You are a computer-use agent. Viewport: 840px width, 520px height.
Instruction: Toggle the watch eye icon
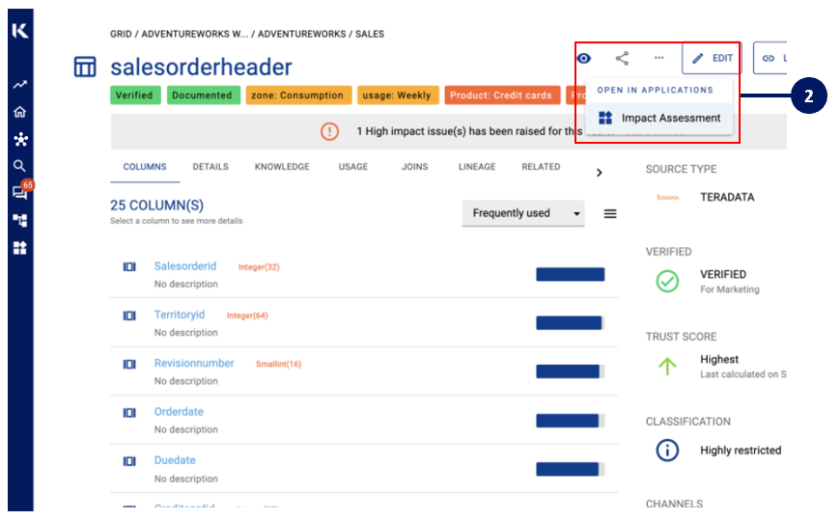(x=584, y=58)
